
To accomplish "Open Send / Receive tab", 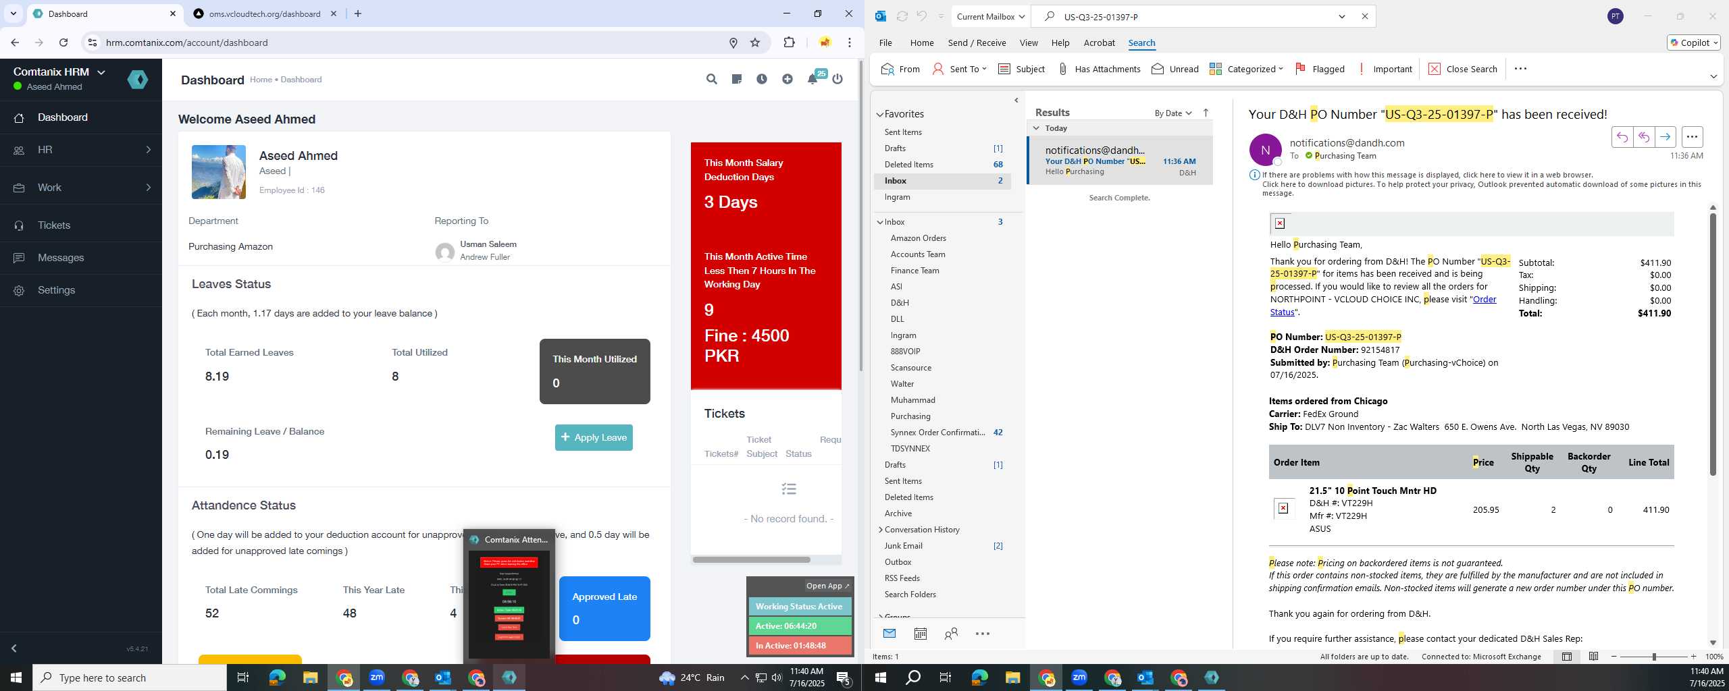I will tap(977, 43).
